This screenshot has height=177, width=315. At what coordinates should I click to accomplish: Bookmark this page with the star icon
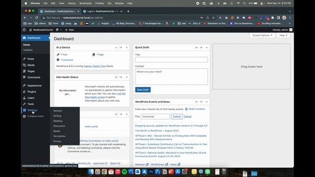coord(213,18)
